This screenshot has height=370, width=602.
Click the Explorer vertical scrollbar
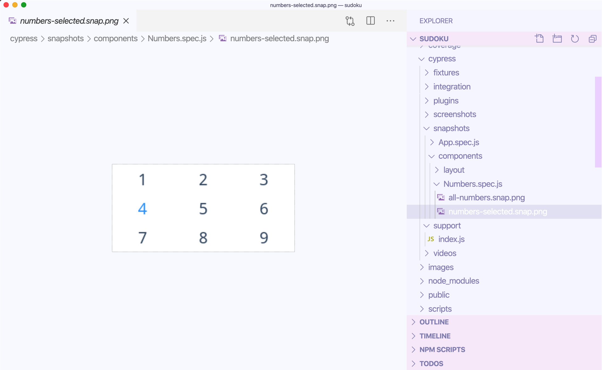tap(598, 122)
